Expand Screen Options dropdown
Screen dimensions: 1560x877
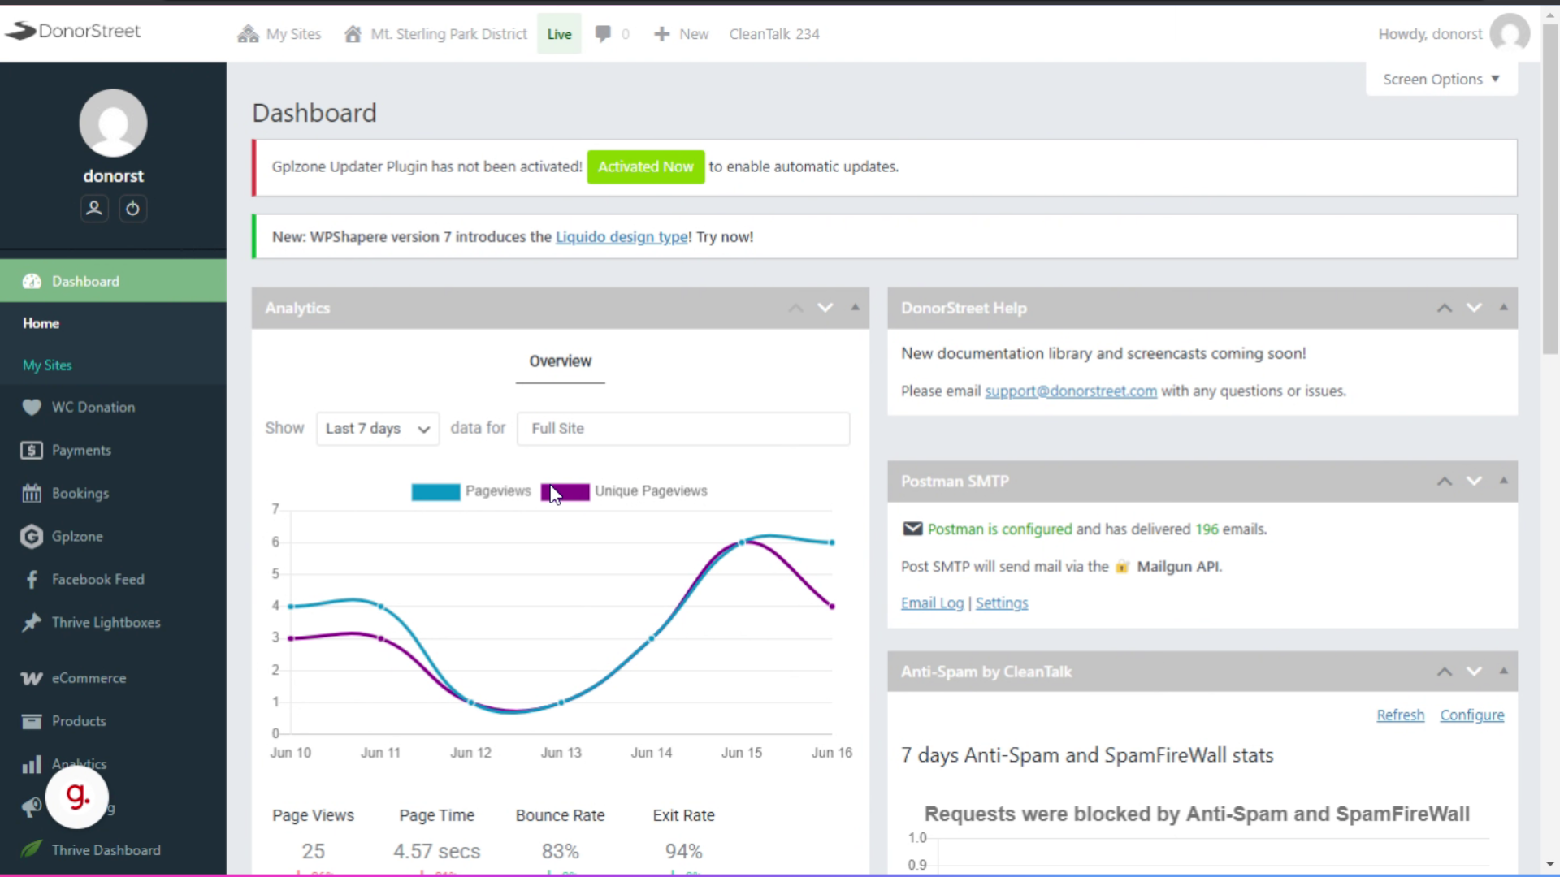pos(1441,80)
